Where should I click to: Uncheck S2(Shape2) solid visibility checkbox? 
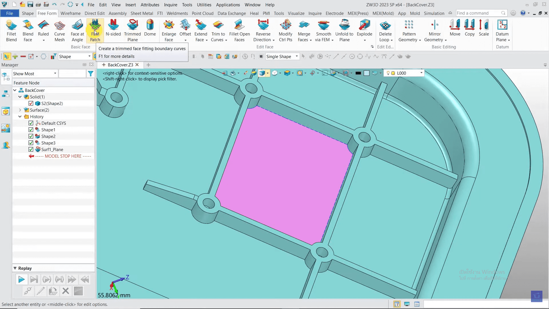click(31, 104)
